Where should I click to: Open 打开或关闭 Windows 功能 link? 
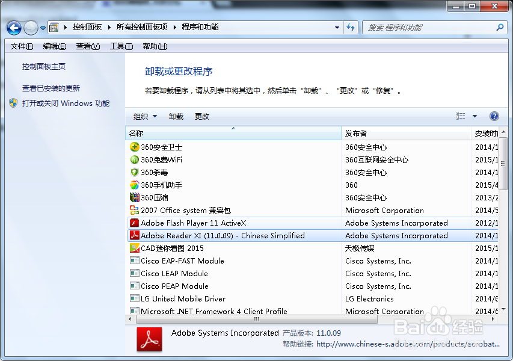pos(66,103)
